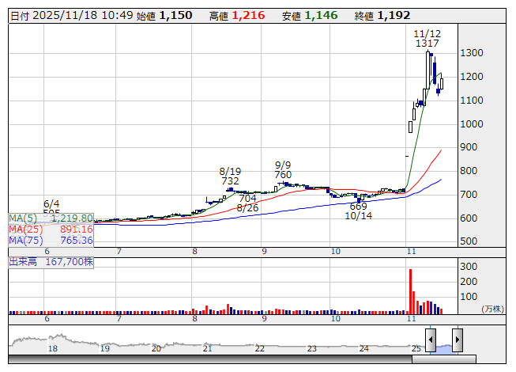Click the 8/19 high marker labeled 732

(x=230, y=176)
